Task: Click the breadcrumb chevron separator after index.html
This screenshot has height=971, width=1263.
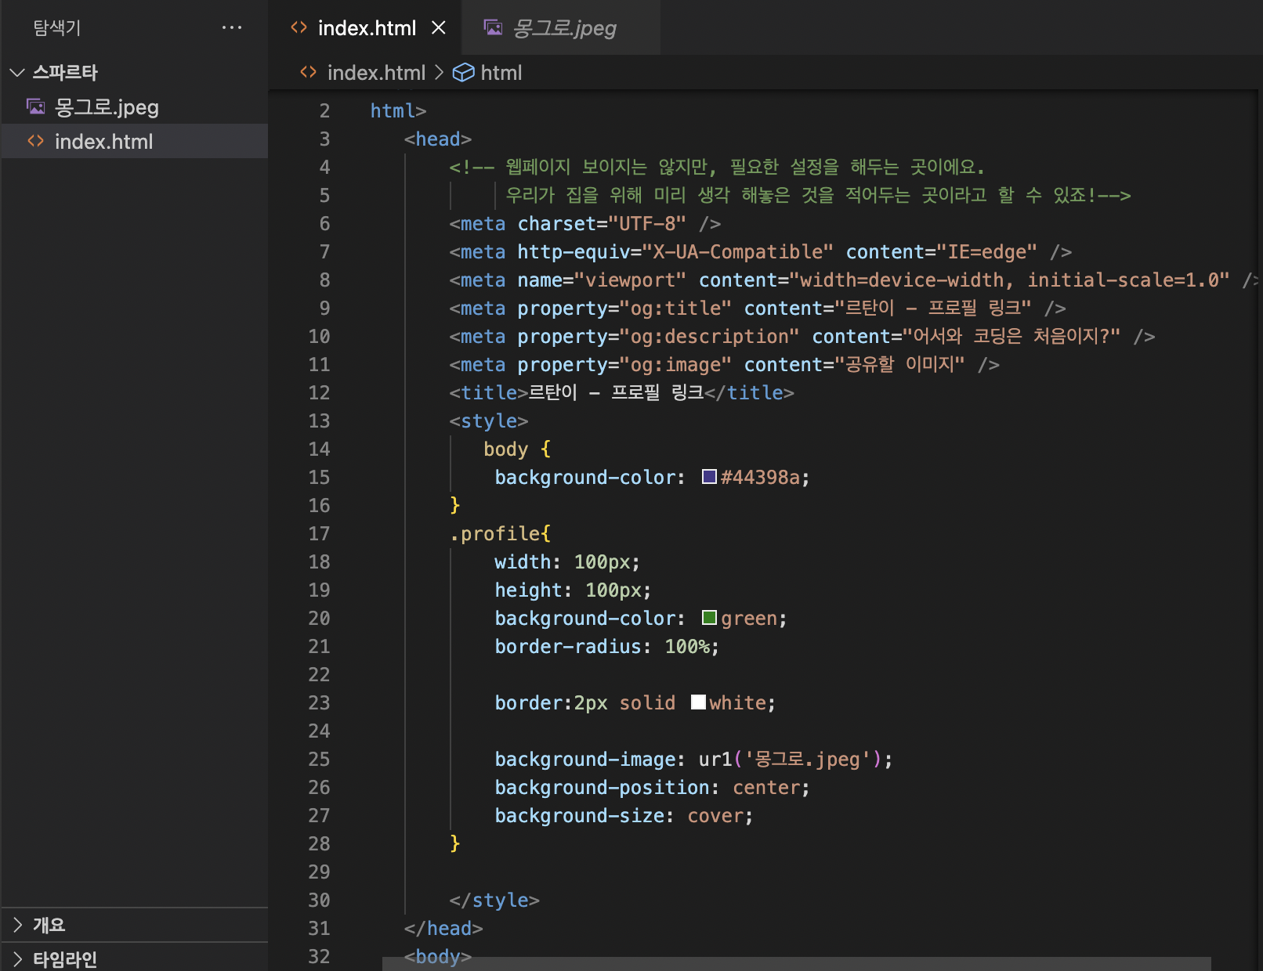Action: [x=439, y=73]
